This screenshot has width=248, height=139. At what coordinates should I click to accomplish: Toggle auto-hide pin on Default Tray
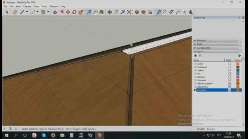(239, 18)
